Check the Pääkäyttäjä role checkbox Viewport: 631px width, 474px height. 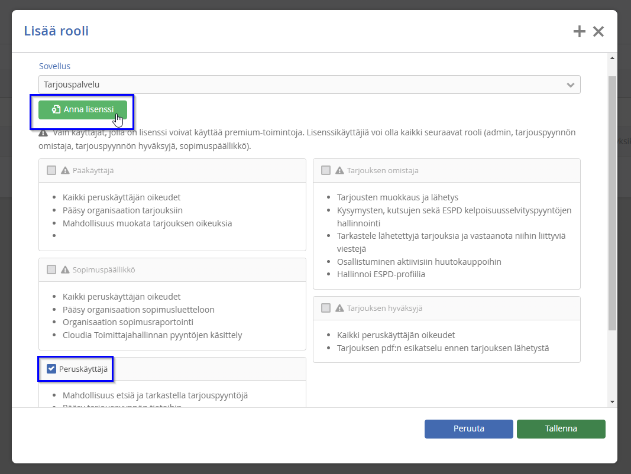click(51, 170)
